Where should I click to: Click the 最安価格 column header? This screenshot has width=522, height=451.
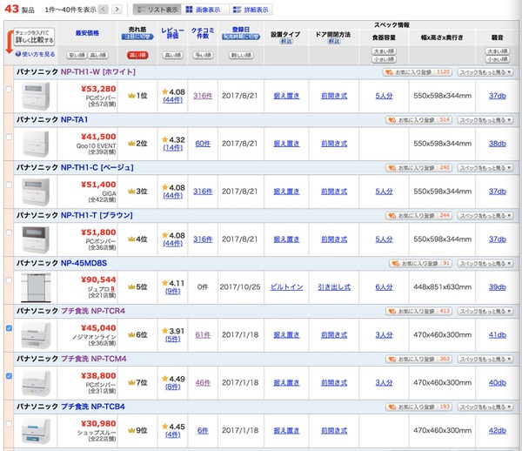(x=87, y=32)
